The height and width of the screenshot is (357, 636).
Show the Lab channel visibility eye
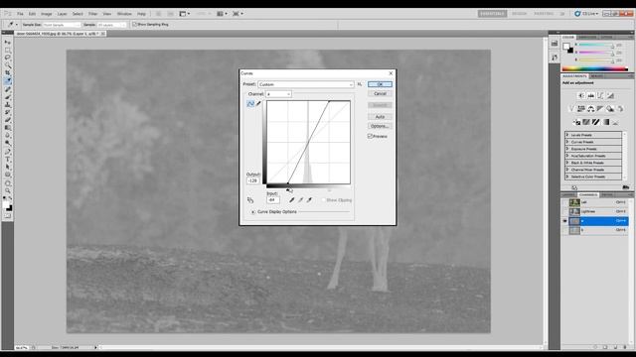click(564, 202)
